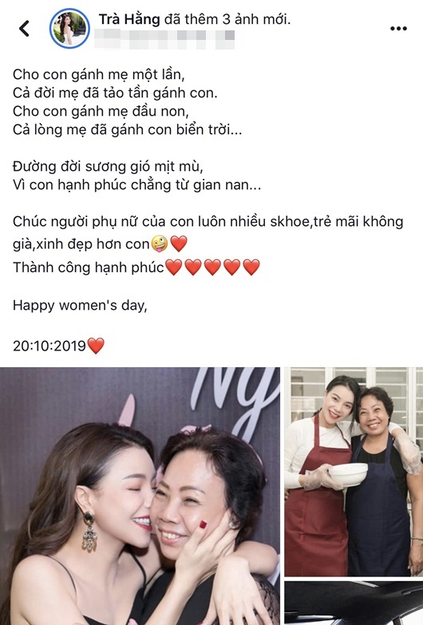423x625 pixels.
Task: Tap the "Cho con gánh mẹ một lần" line
Action: click(99, 74)
